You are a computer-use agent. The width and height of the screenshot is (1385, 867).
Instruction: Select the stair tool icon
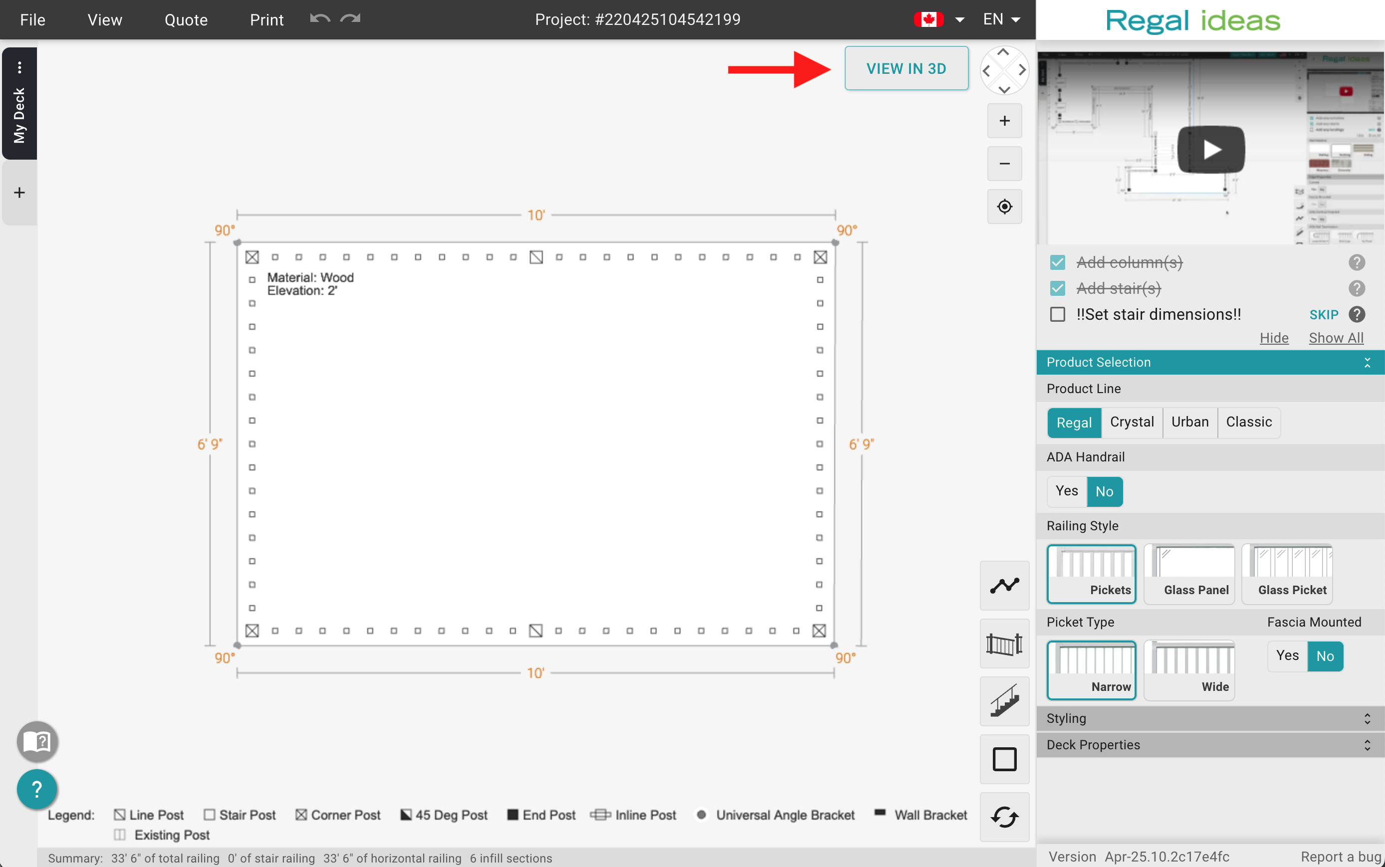tap(1004, 701)
